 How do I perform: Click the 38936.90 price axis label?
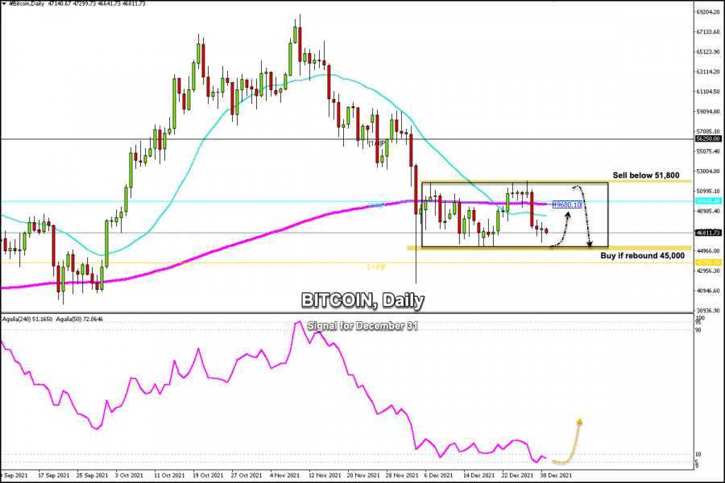[708, 311]
